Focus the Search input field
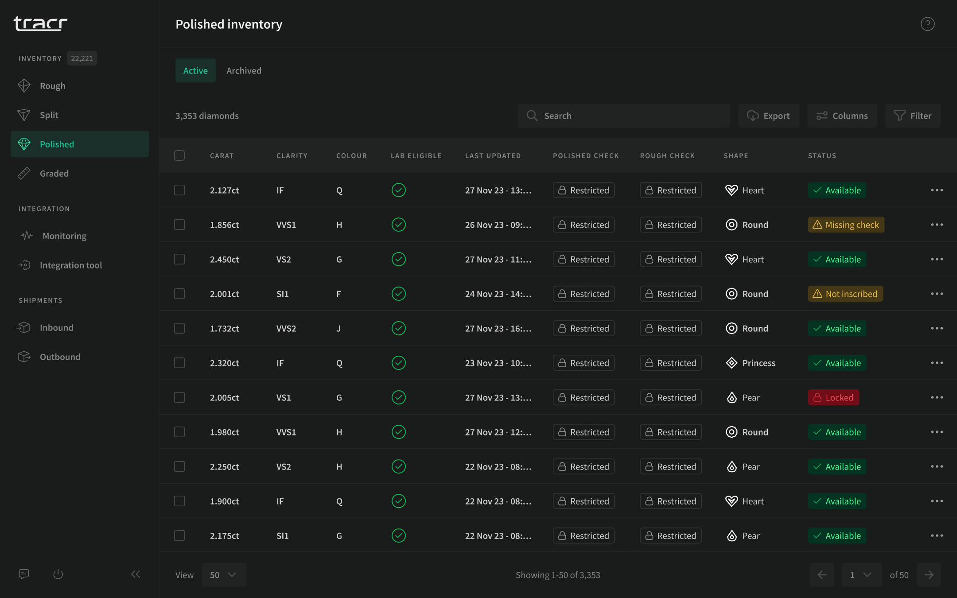 tap(624, 116)
